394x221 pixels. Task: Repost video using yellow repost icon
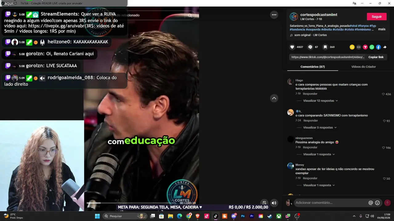tap(352, 47)
